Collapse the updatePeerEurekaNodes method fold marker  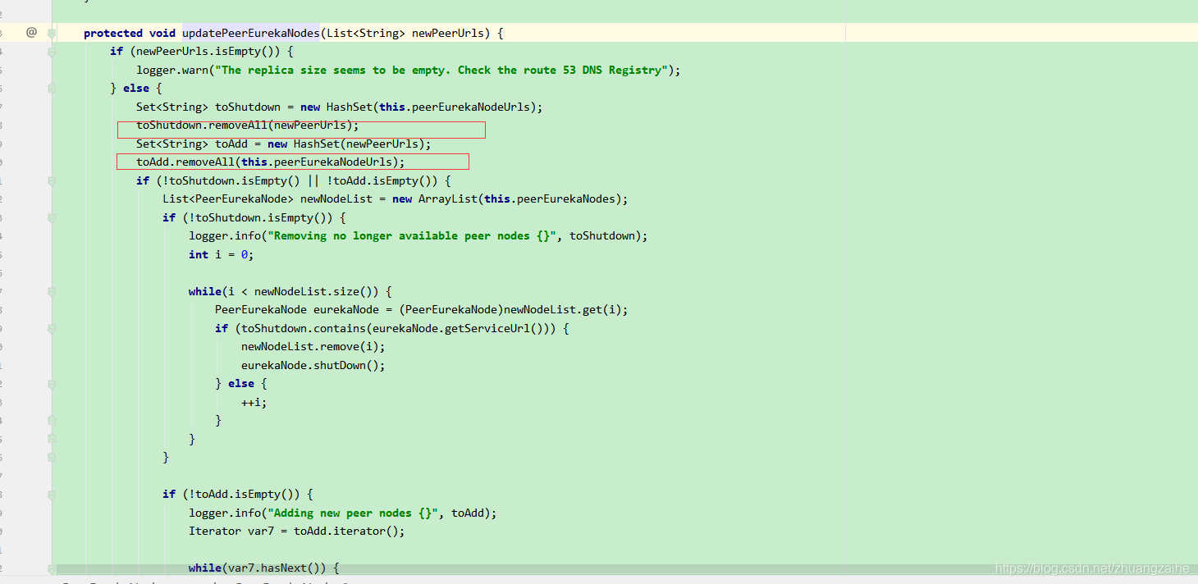tap(52, 33)
